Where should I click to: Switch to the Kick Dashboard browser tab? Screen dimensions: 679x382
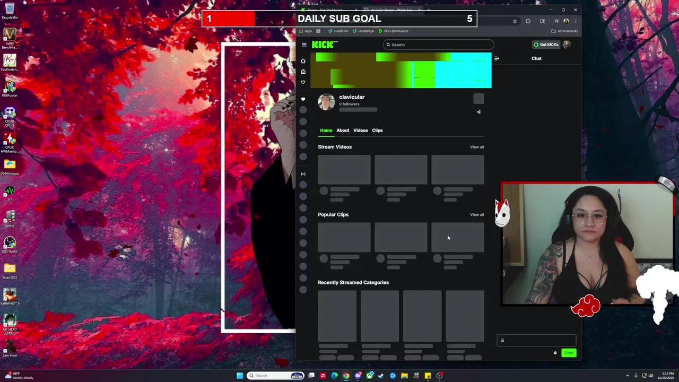[328, 10]
